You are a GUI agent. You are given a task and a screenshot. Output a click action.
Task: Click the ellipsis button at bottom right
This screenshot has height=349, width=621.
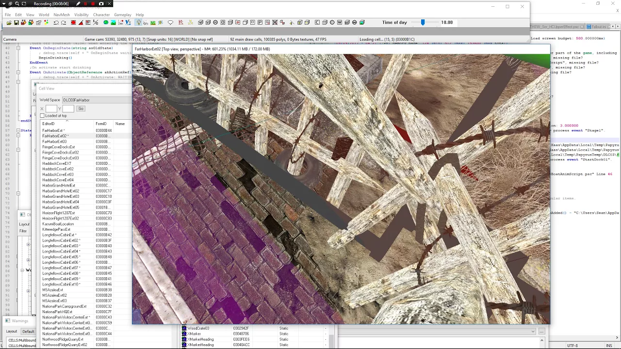pos(541,332)
